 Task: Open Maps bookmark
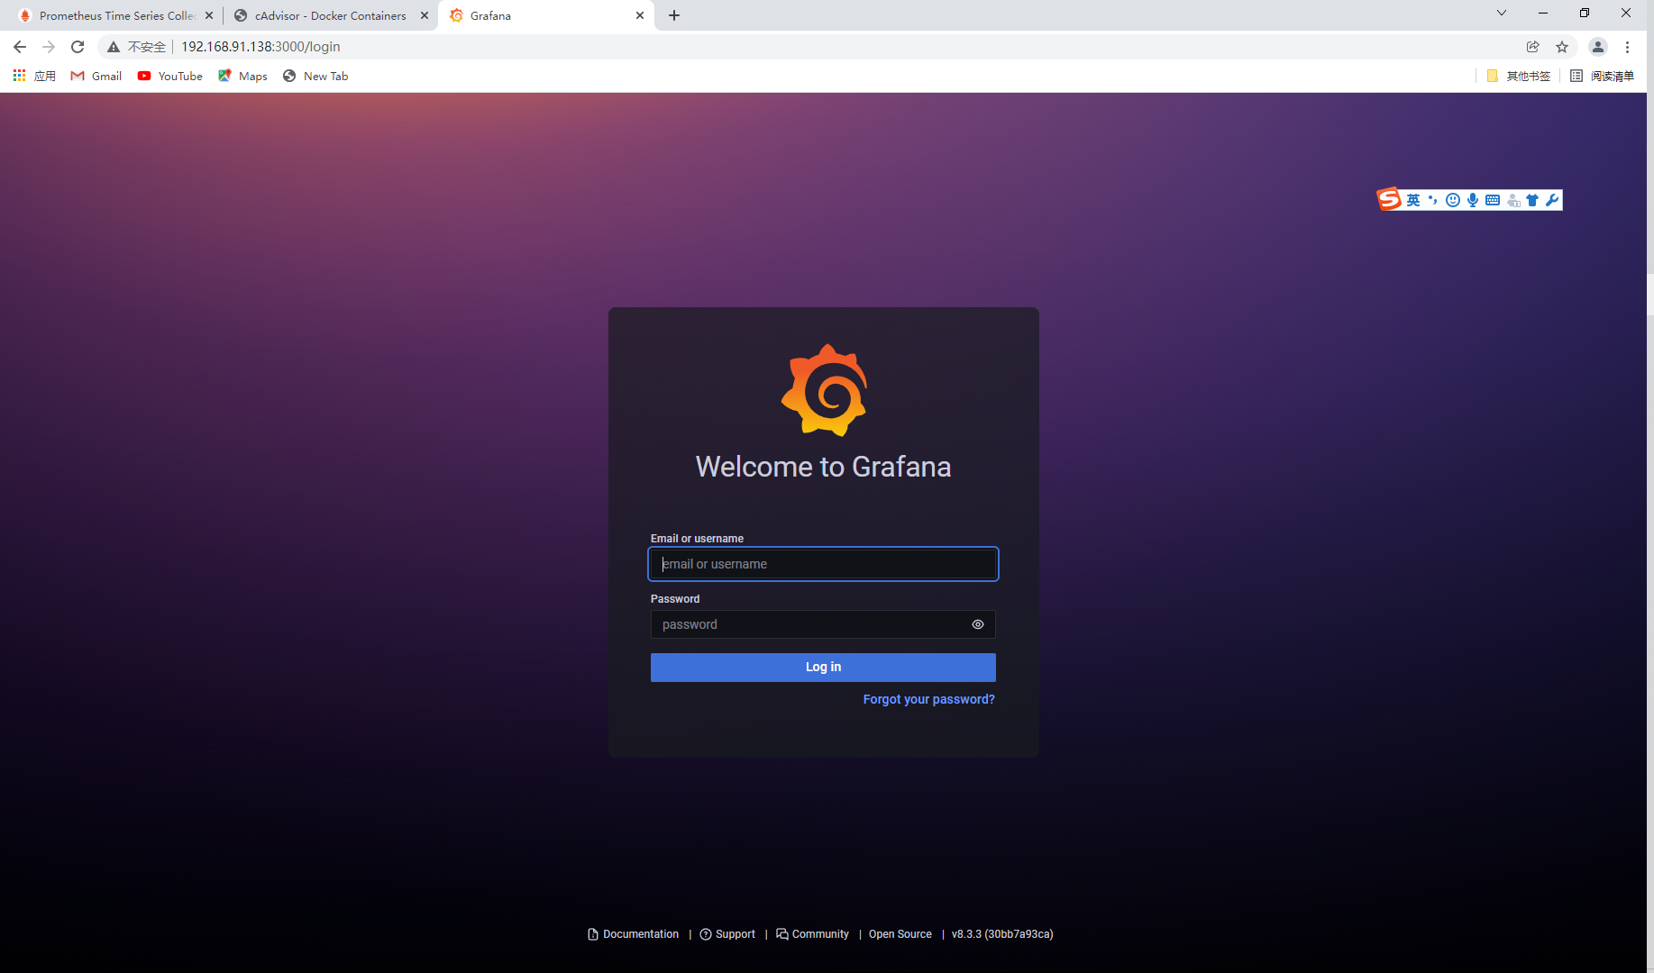242,76
